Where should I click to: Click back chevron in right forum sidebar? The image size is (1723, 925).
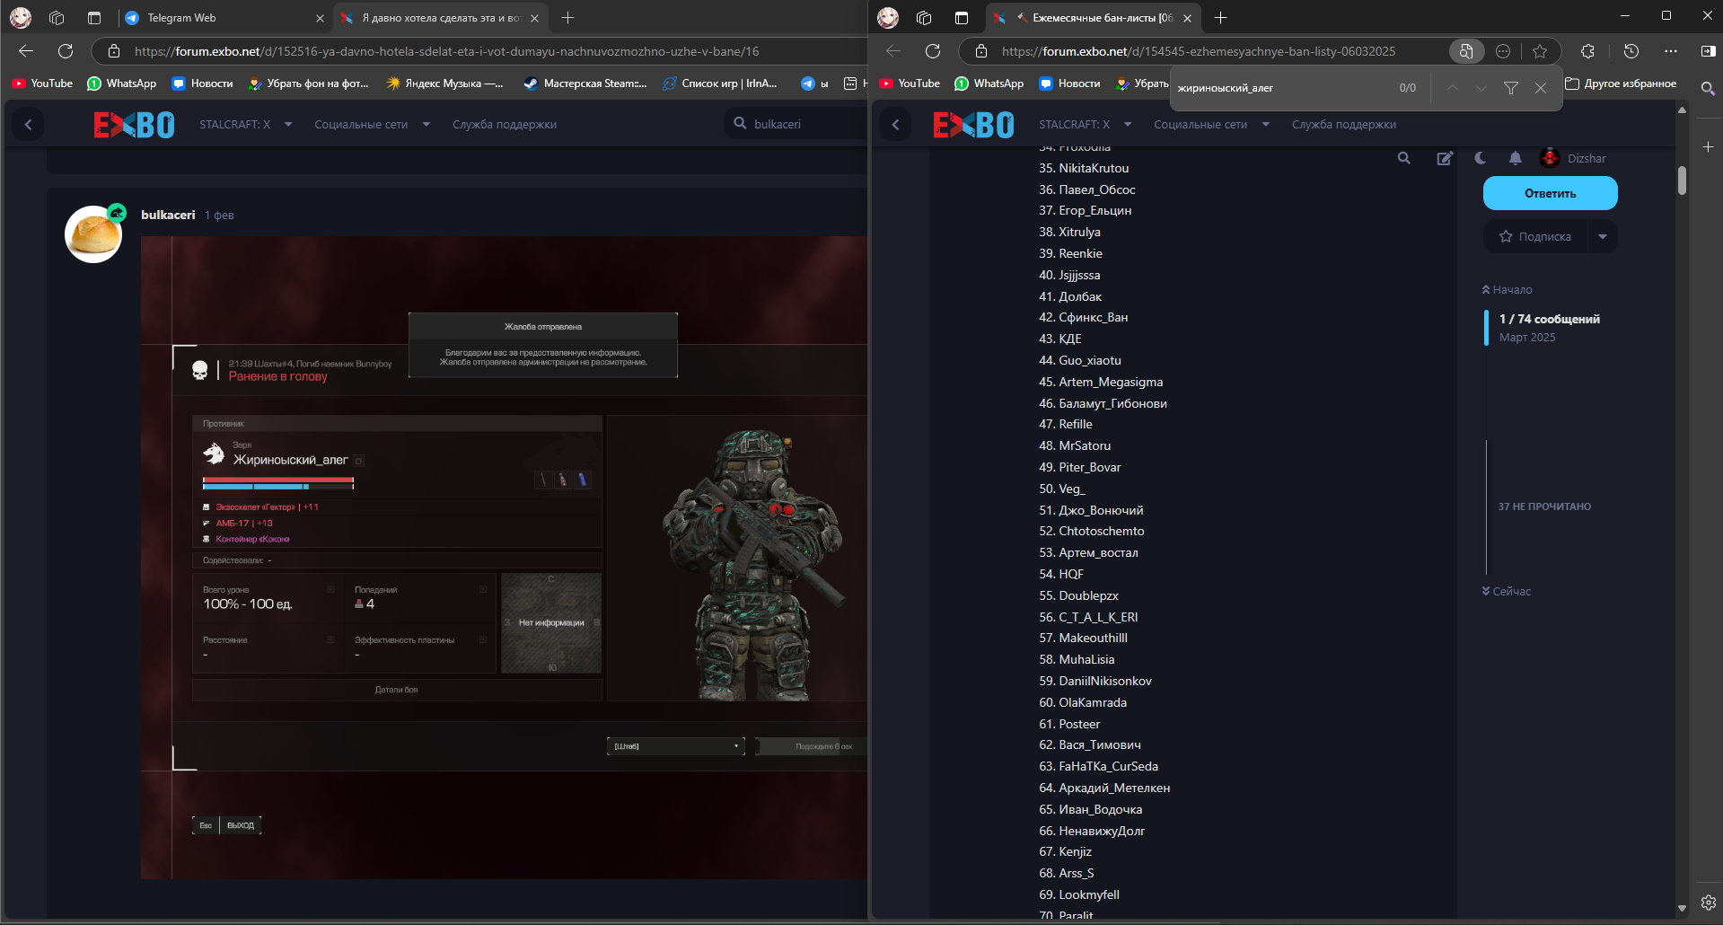(895, 125)
